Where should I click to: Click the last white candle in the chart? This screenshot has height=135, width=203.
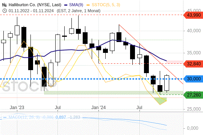[x=167, y=83]
